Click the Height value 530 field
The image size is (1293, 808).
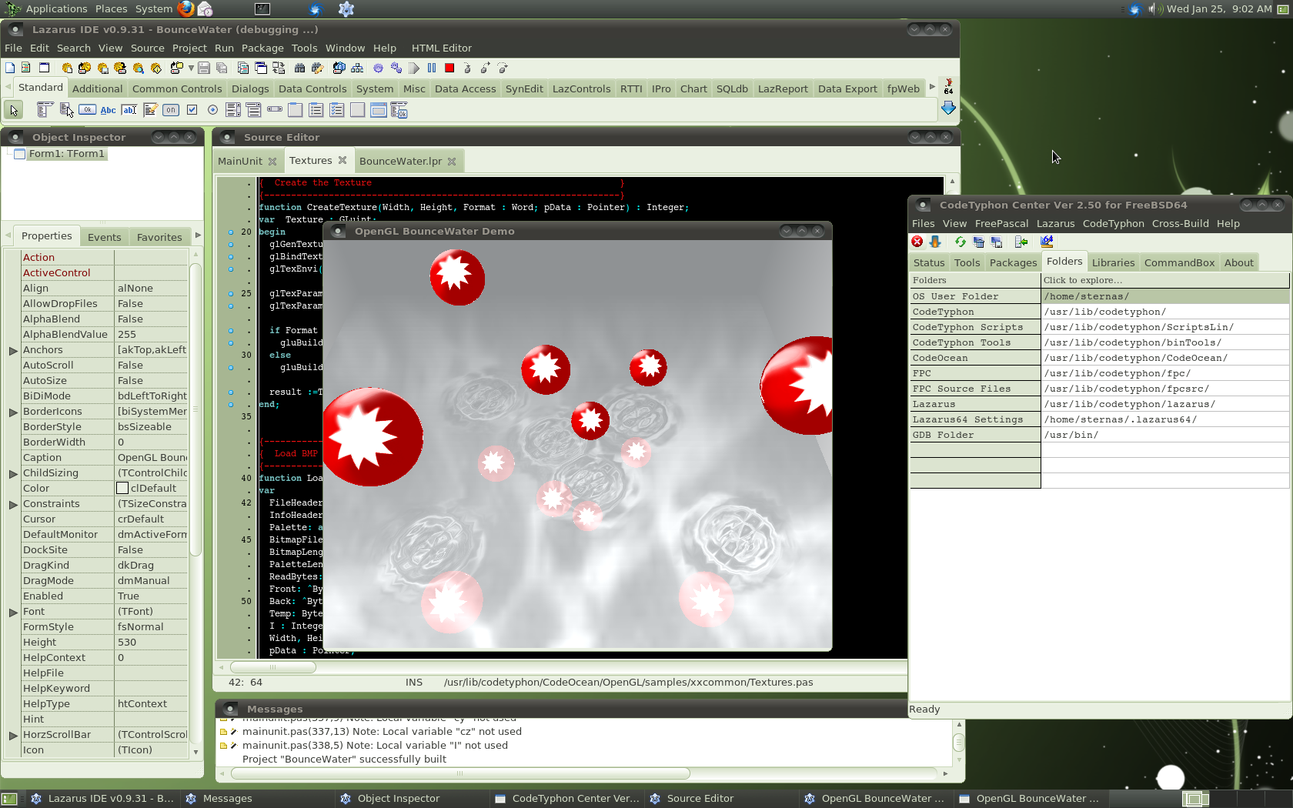pyautogui.click(x=151, y=643)
